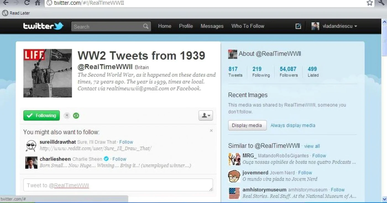Click the MRG_ avatar
Image resolution: width=387 pixels, height=203 pixels.
pyautogui.click(x=234, y=159)
